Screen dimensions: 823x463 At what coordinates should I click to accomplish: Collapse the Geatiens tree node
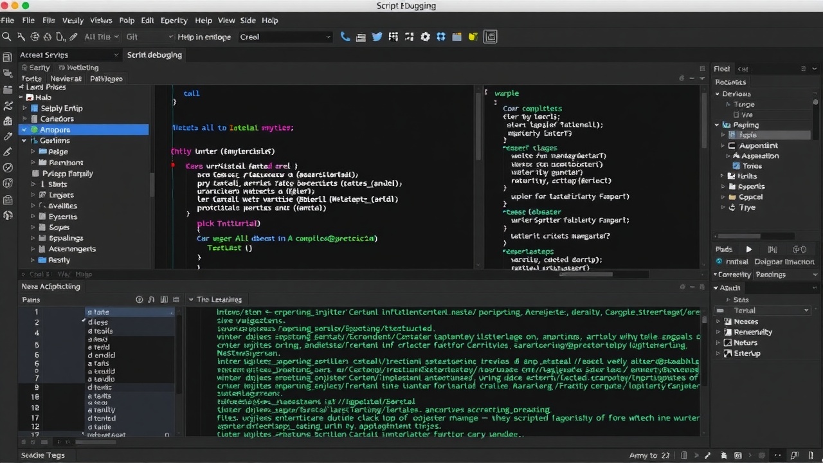(25, 140)
